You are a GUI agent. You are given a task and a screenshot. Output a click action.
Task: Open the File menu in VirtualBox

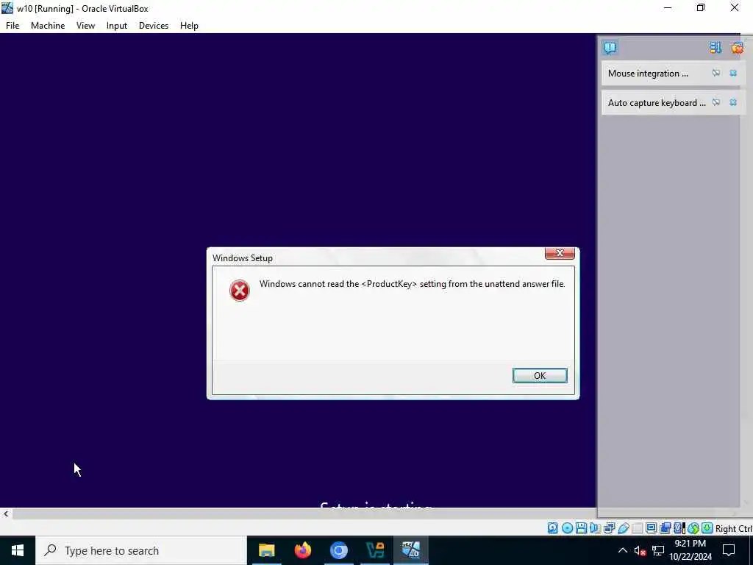[13, 26]
